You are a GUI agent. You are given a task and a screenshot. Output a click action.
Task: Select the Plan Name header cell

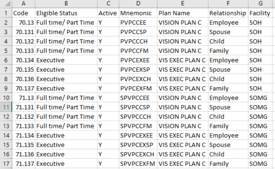pos(182,13)
